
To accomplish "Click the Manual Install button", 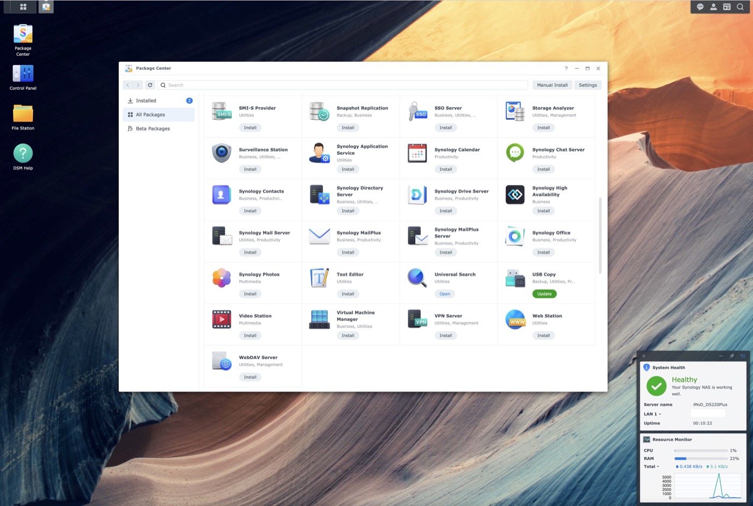I will [552, 85].
